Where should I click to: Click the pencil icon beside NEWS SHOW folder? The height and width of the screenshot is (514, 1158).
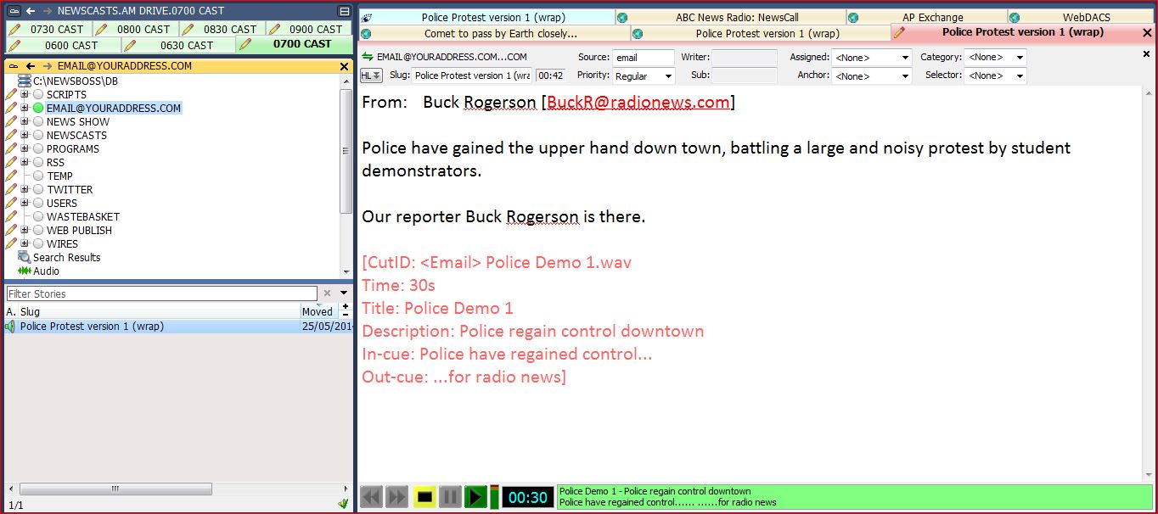point(11,121)
